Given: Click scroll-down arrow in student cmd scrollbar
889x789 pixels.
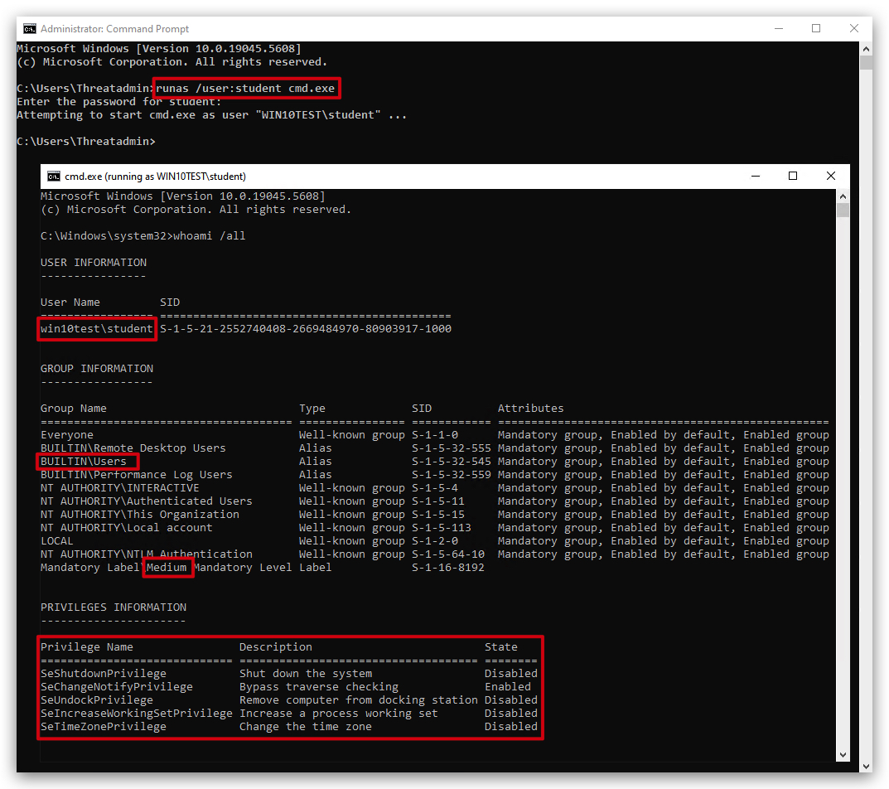Looking at the screenshot, I should click(x=843, y=754).
